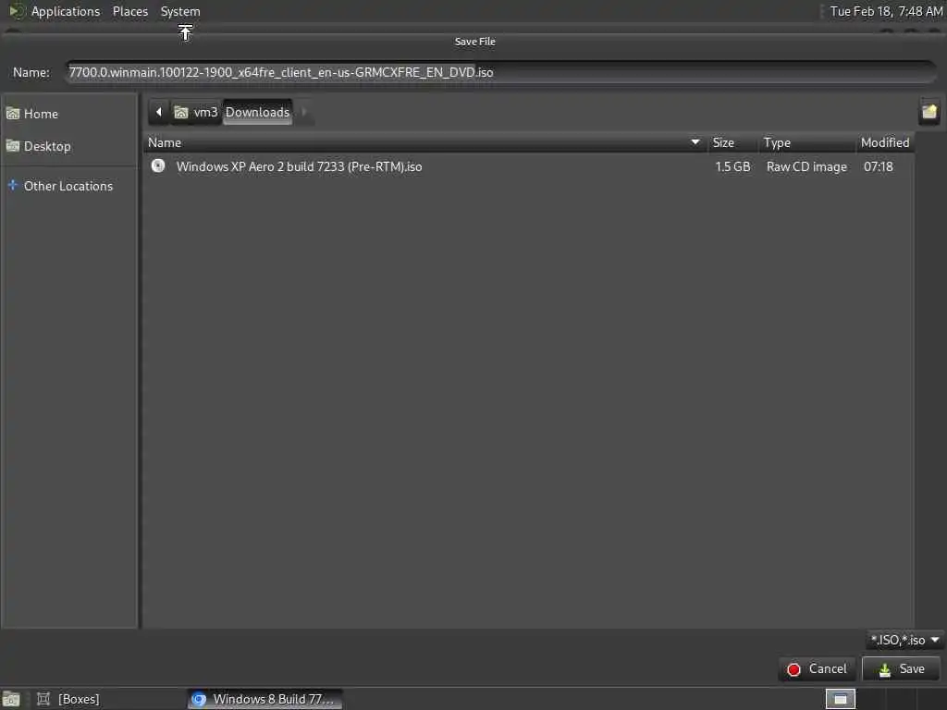947x710 pixels.
Task: Open the Applications menu
Action: pos(66,11)
